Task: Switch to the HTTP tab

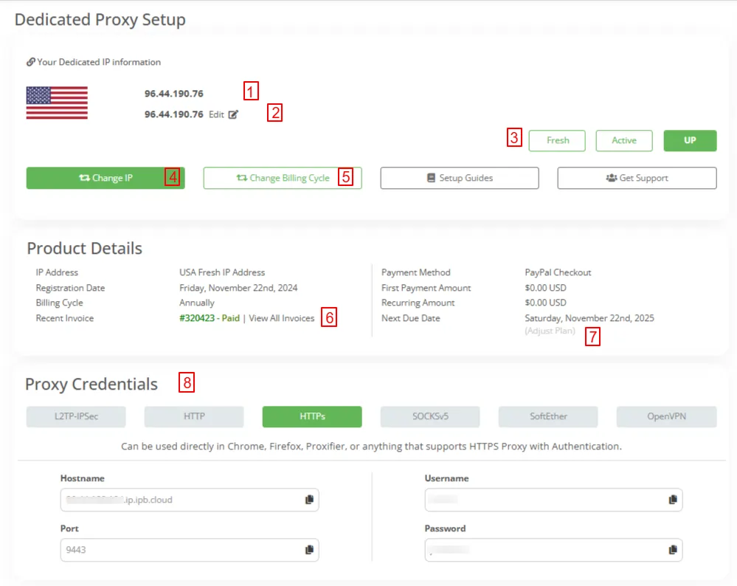Action: click(x=194, y=417)
